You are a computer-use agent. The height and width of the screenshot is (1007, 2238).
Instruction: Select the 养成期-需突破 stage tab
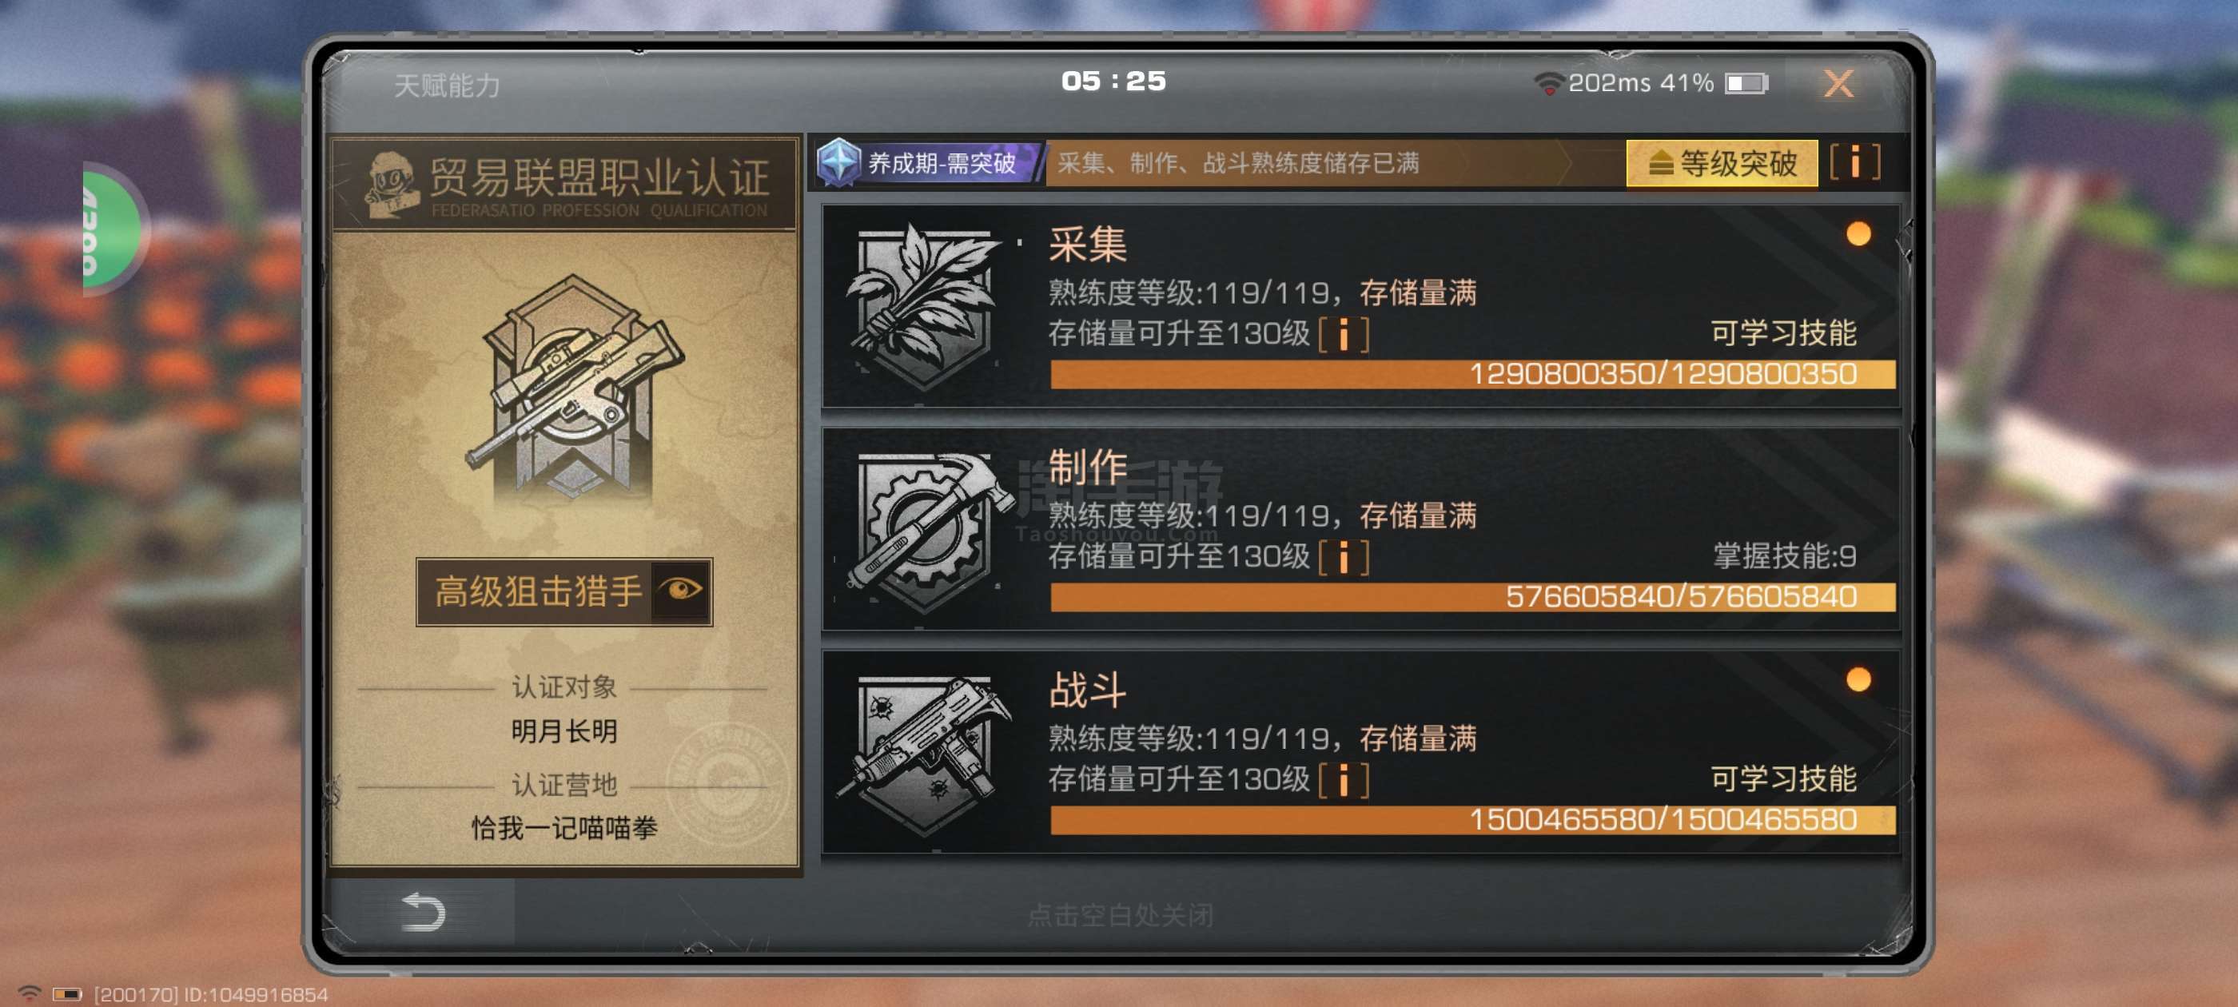click(x=929, y=162)
